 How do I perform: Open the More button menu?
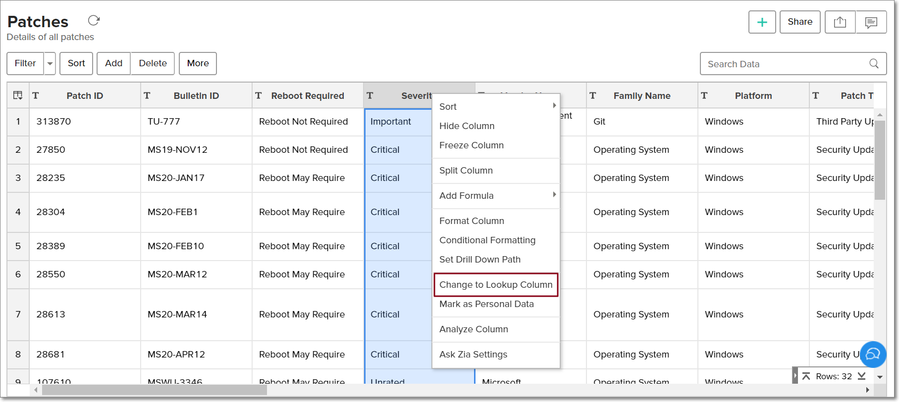click(x=198, y=64)
